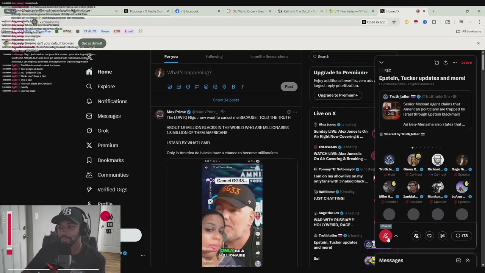Open All Bookmarks folder
The width and height of the screenshot is (485, 273).
469,31
